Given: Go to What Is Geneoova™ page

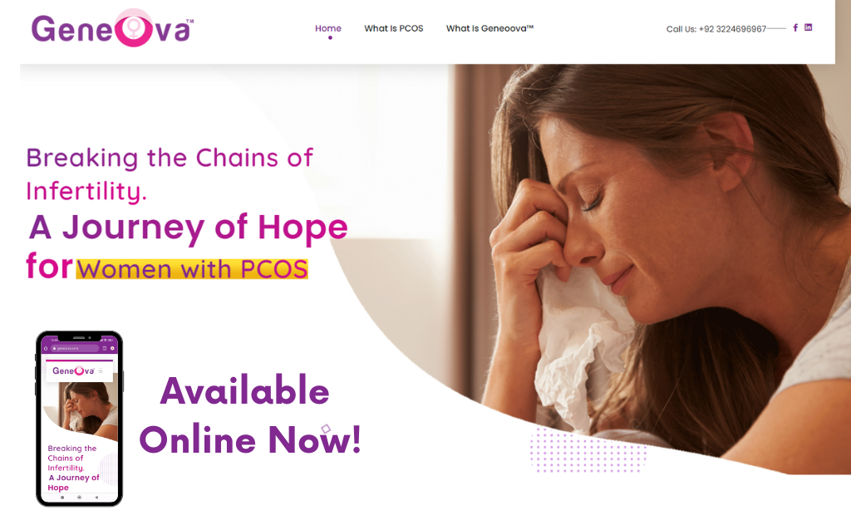Looking at the screenshot, I should coord(489,28).
